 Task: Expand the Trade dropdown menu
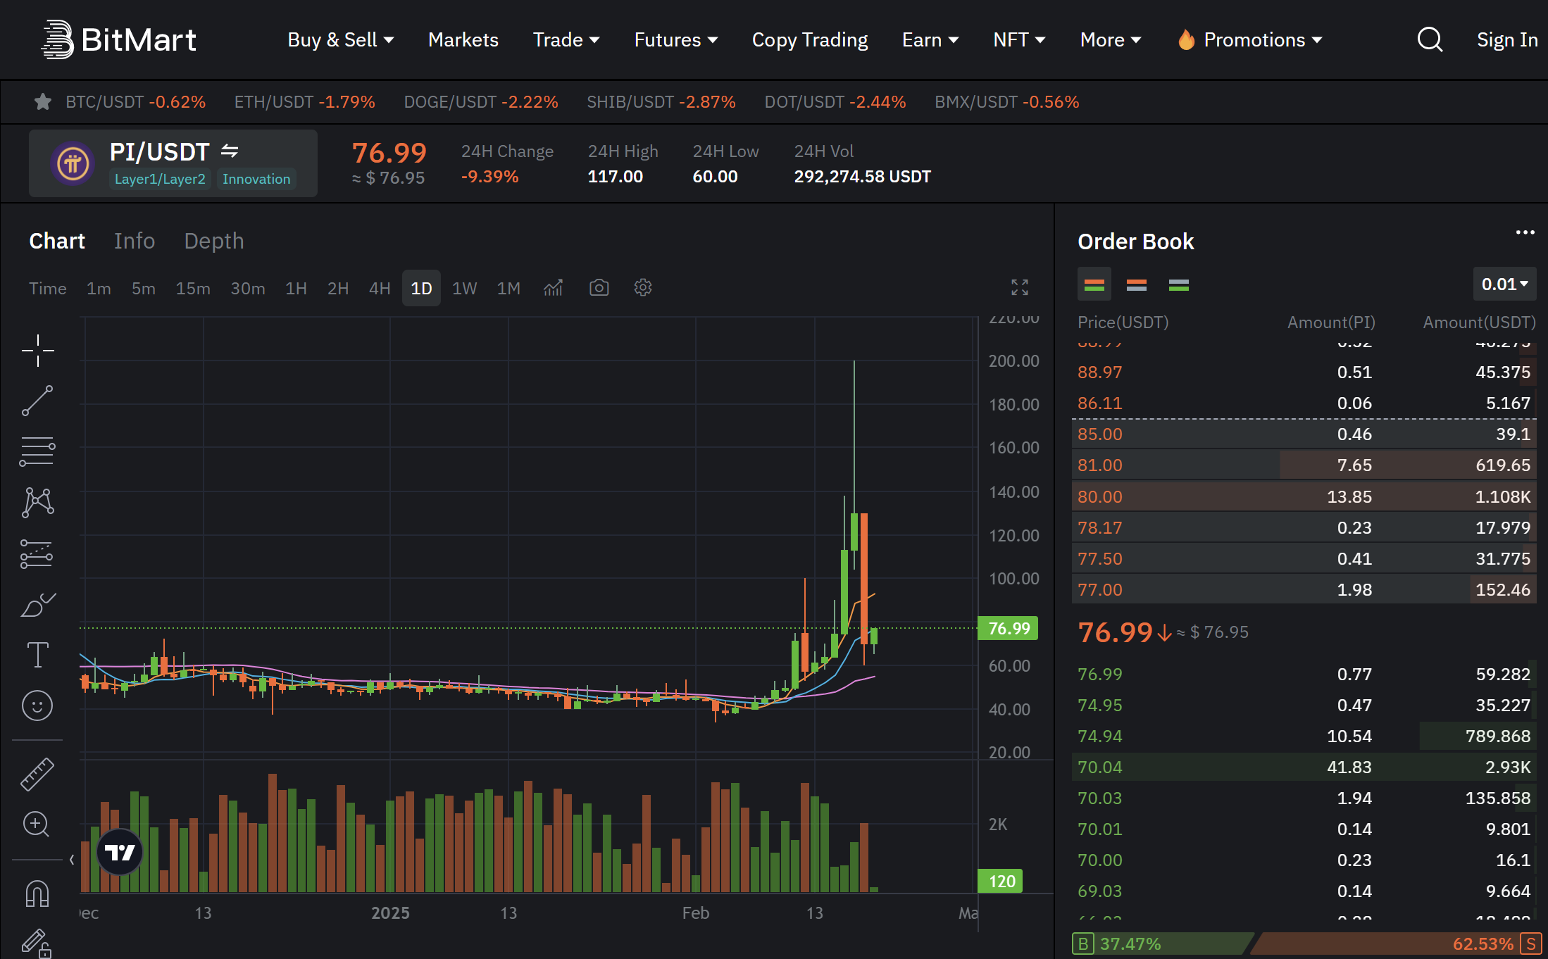[566, 39]
